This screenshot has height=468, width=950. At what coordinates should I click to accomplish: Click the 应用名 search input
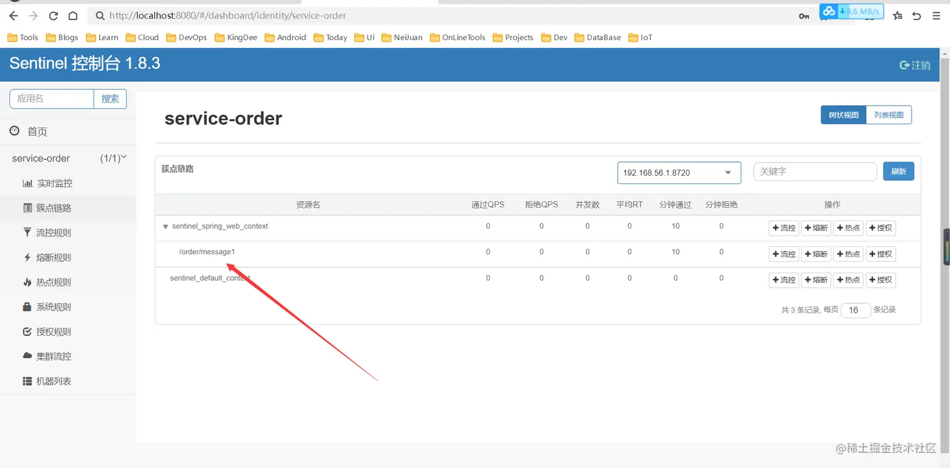click(x=52, y=99)
